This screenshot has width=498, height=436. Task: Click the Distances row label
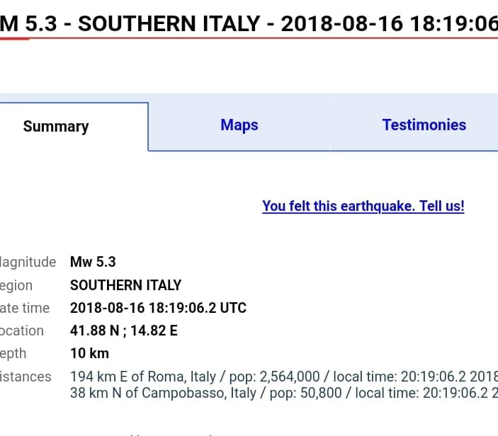(x=26, y=377)
